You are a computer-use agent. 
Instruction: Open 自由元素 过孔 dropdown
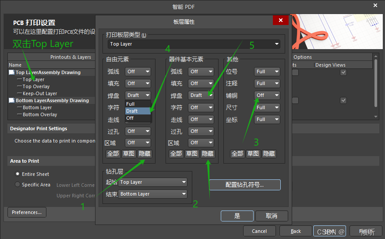click(x=138, y=131)
